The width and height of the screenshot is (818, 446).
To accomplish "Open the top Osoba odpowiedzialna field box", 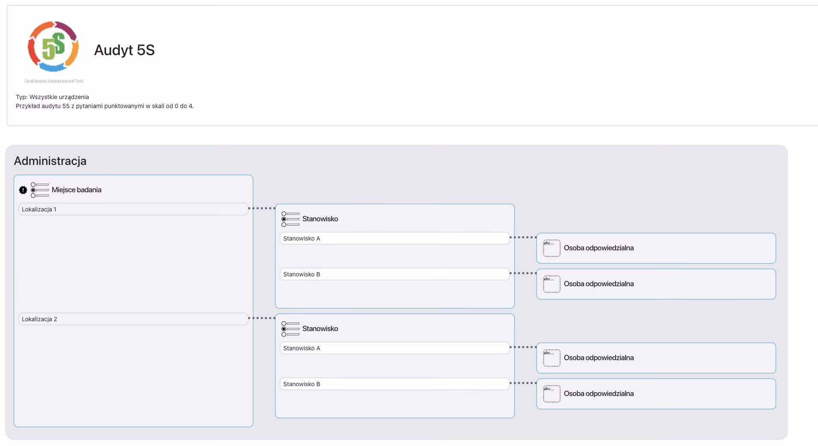I will click(x=656, y=248).
